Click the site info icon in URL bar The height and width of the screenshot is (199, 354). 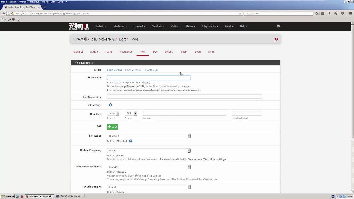coord(9,14)
